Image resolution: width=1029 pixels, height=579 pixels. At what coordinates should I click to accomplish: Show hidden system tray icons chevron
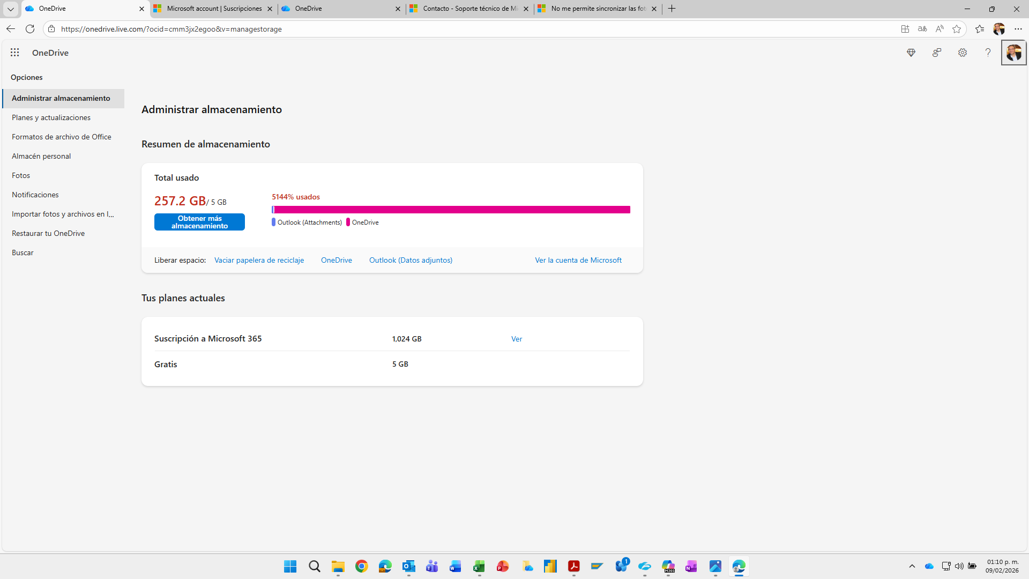(912, 566)
